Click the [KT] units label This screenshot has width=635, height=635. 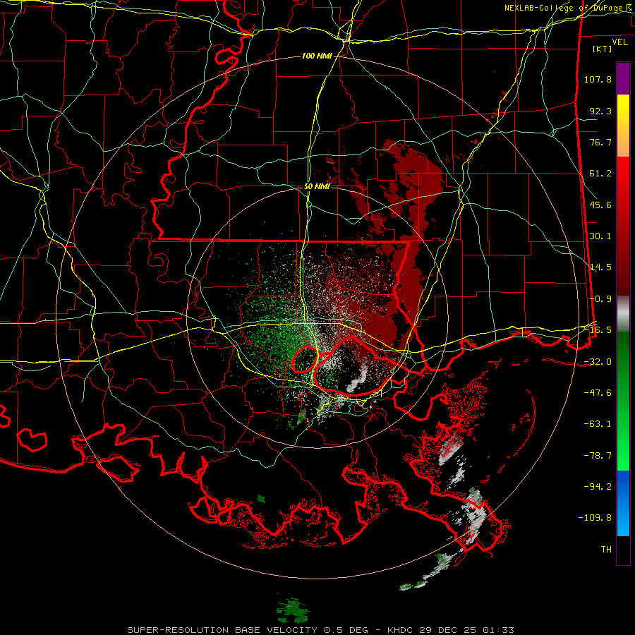click(602, 49)
